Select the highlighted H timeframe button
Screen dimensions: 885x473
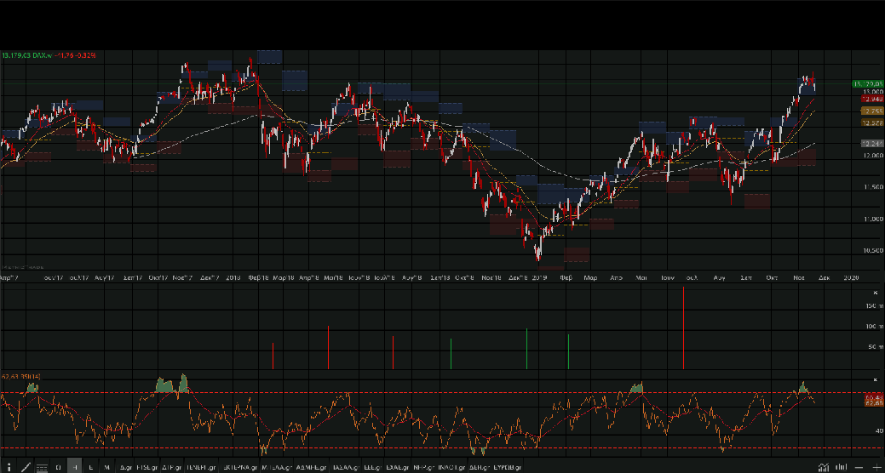point(75,467)
